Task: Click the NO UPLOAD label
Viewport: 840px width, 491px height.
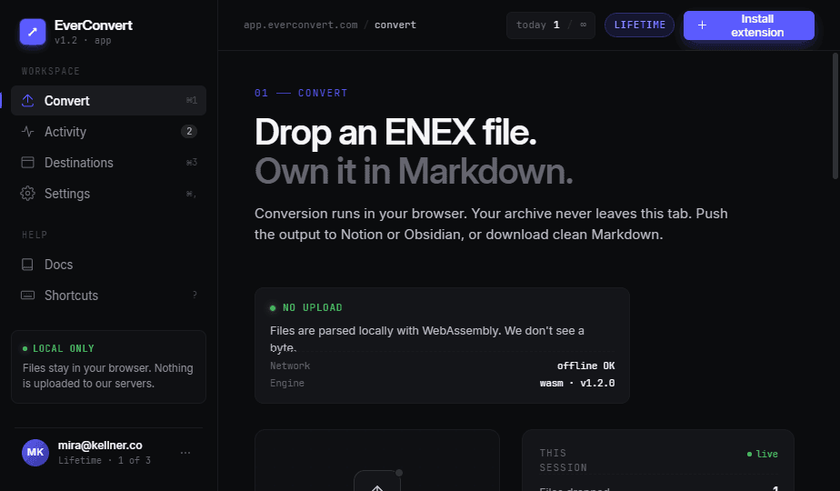Action: 313,307
